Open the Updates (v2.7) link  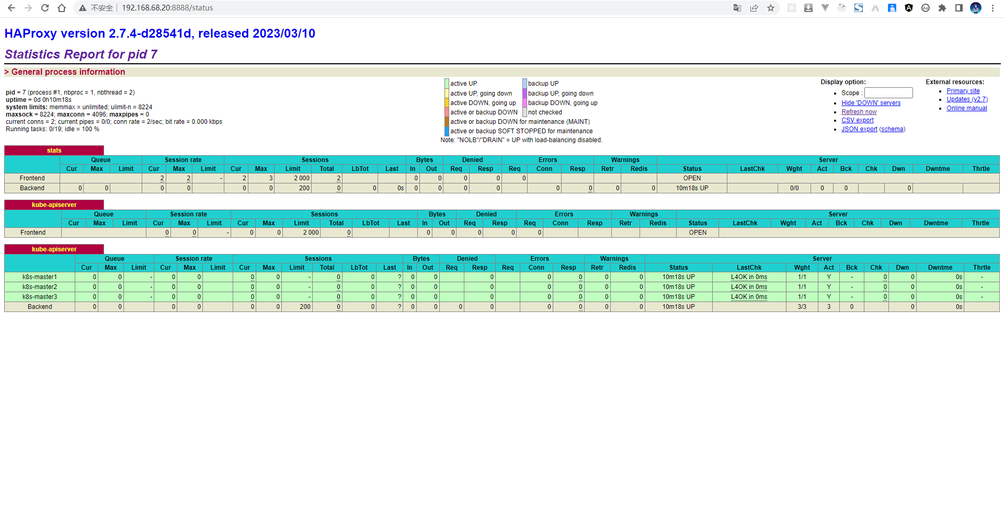(x=967, y=99)
